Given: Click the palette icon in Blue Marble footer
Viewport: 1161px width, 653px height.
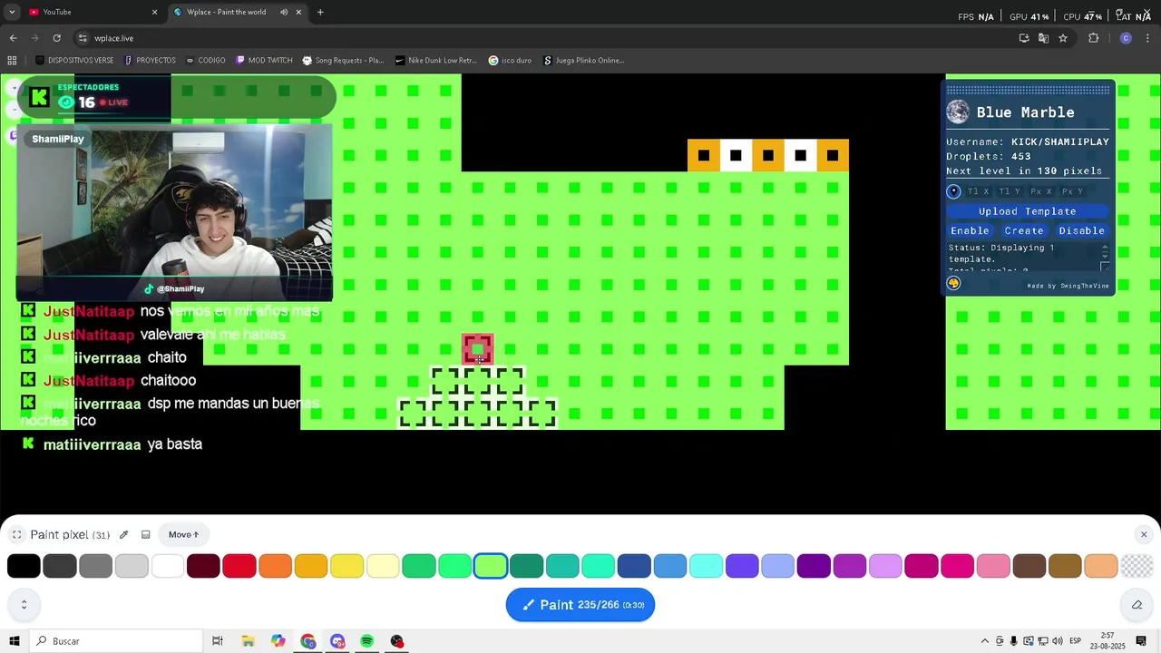Looking at the screenshot, I should click(x=953, y=283).
